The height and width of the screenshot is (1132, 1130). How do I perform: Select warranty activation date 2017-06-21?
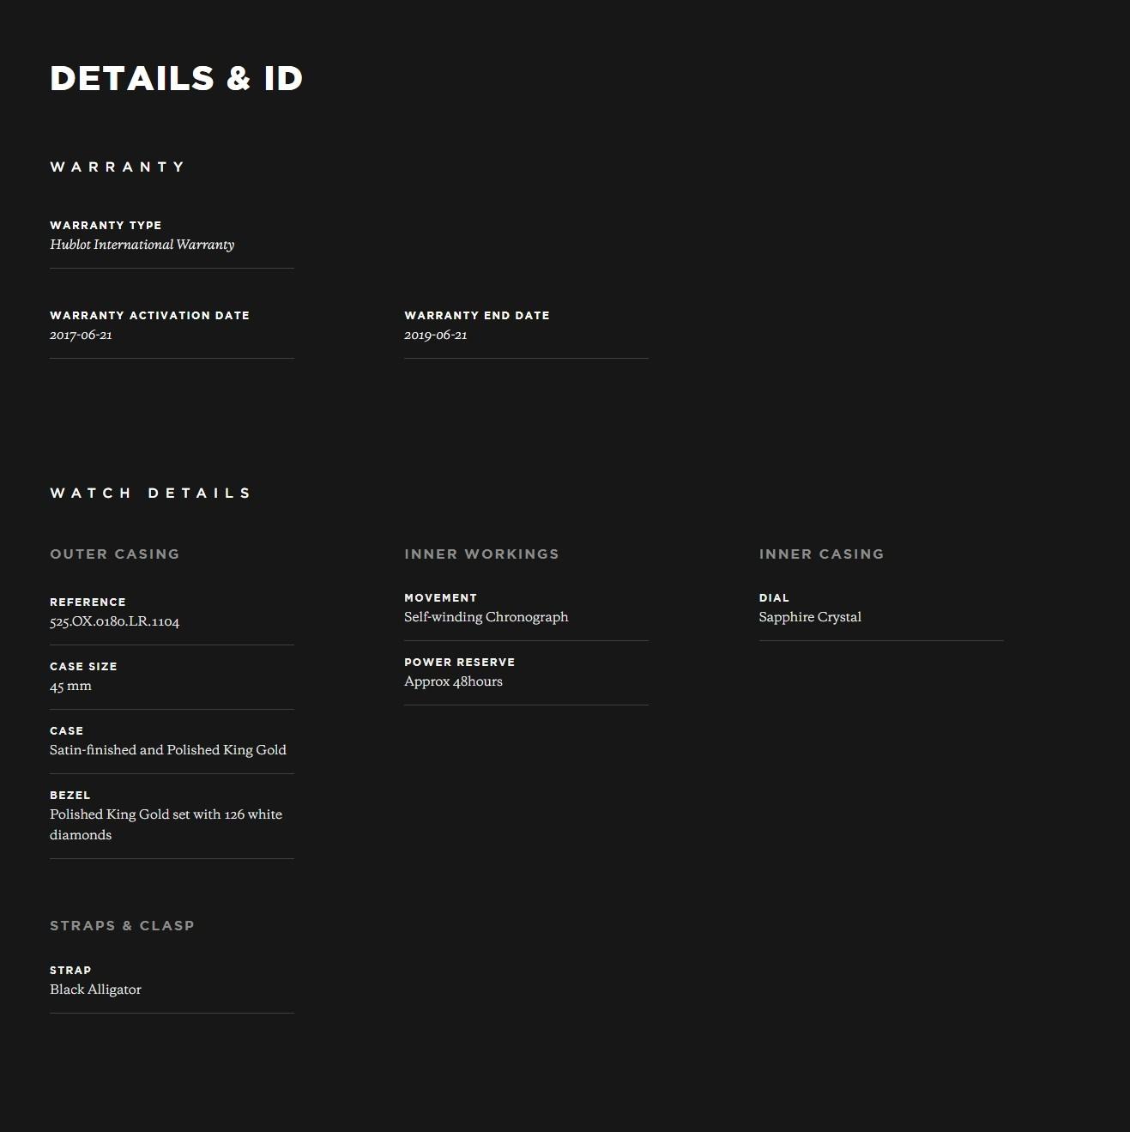pos(81,335)
